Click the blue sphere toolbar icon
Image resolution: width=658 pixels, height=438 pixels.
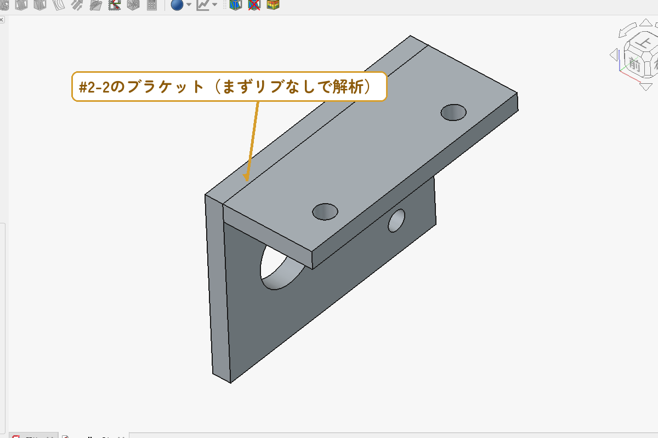(x=177, y=5)
